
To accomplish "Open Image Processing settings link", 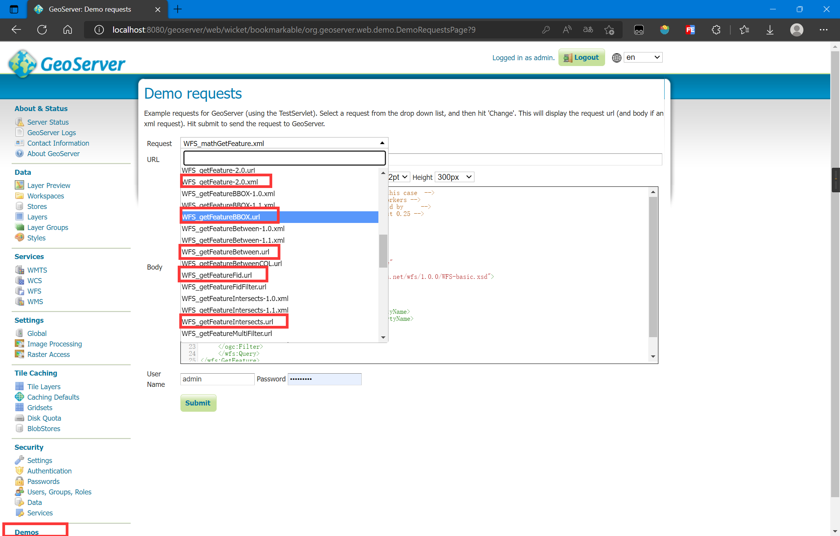I will (54, 344).
